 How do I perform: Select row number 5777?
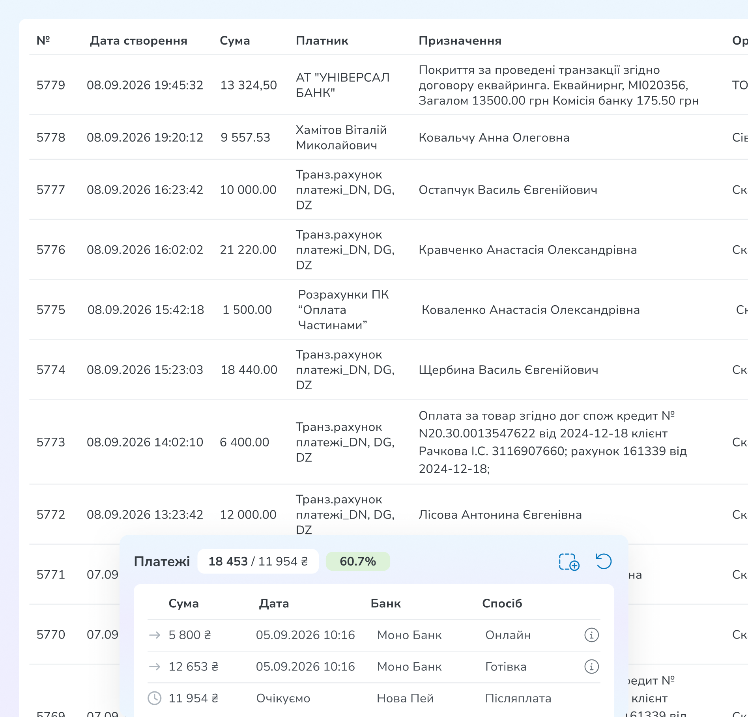point(51,190)
